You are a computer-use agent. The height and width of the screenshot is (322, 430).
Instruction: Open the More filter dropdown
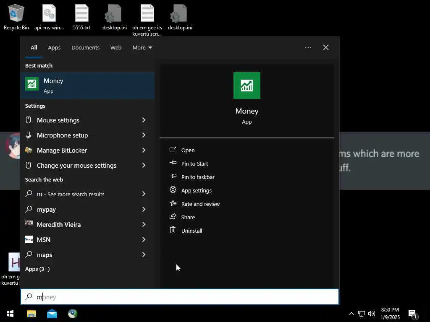[x=142, y=48]
